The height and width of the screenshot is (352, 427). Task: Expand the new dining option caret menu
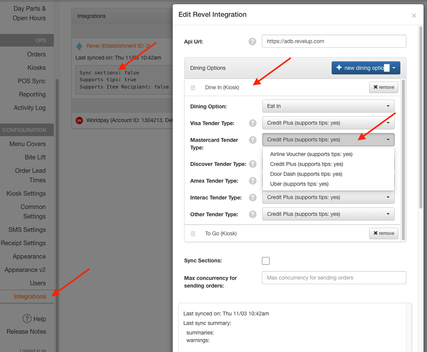pyautogui.click(x=394, y=68)
